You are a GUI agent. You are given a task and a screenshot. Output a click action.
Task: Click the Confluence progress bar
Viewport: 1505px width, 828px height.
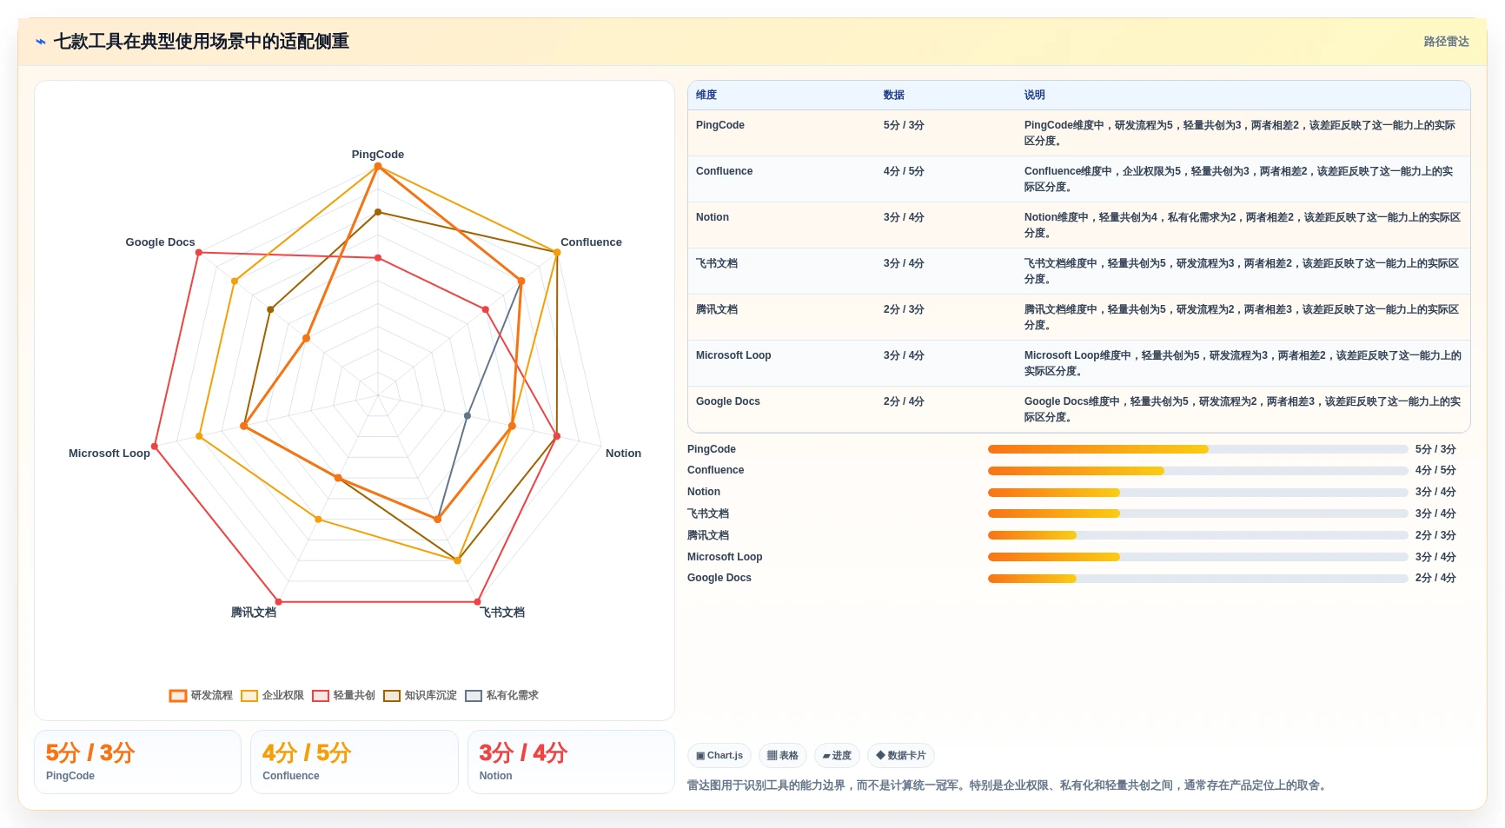(1197, 471)
